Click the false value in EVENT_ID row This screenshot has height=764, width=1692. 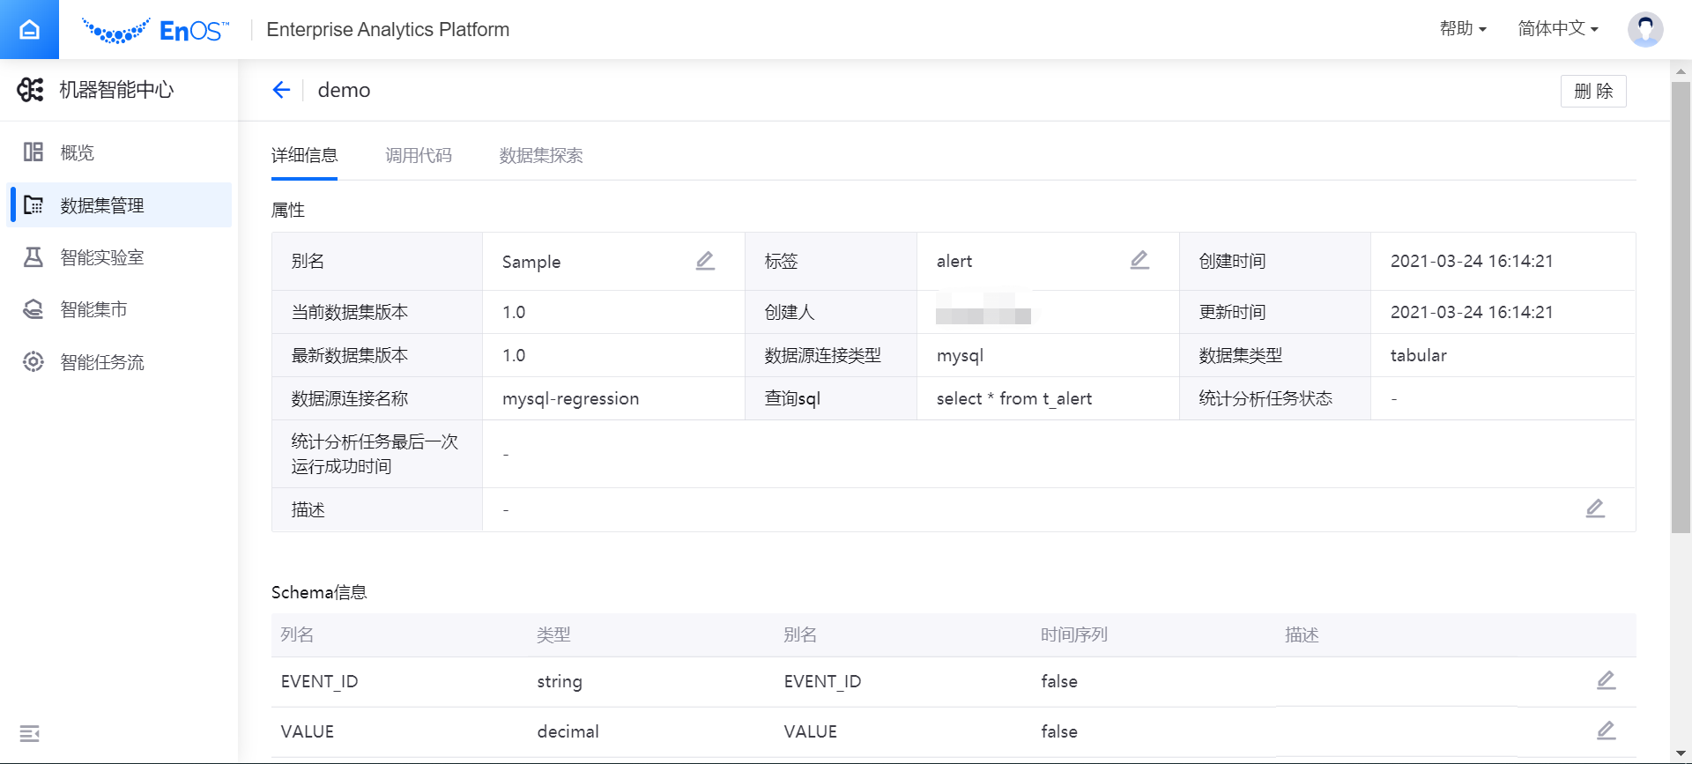click(x=1058, y=681)
